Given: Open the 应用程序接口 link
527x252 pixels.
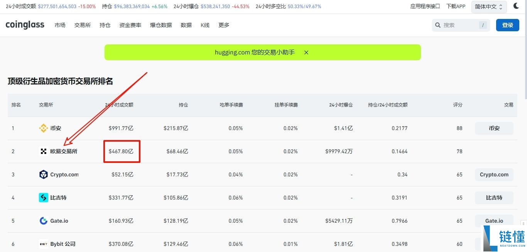Looking at the screenshot, I should coord(425,6).
